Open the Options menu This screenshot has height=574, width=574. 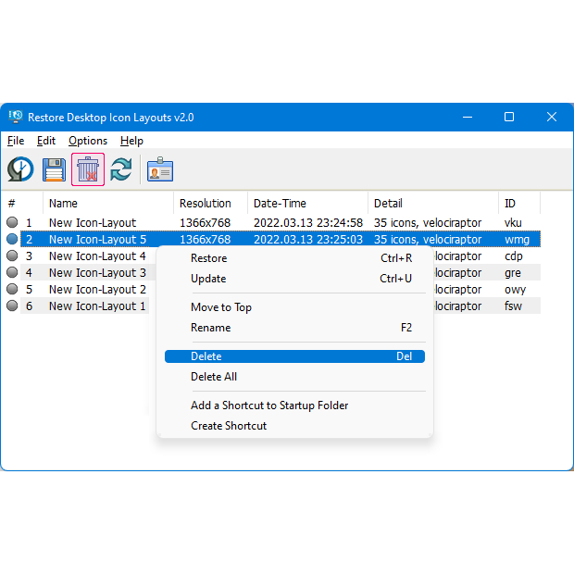tap(88, 141)
